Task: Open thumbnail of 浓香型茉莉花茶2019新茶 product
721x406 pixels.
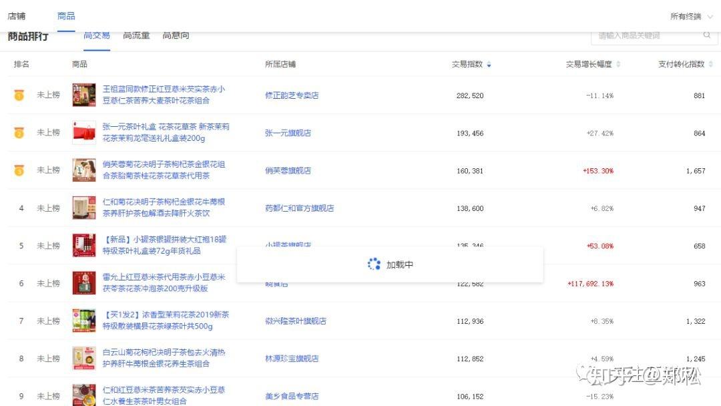Action: point(84,321)
